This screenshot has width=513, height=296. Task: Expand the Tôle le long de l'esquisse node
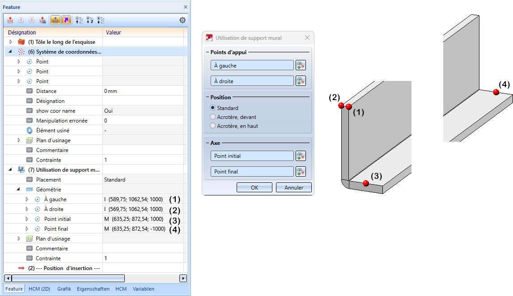[10, 42]
